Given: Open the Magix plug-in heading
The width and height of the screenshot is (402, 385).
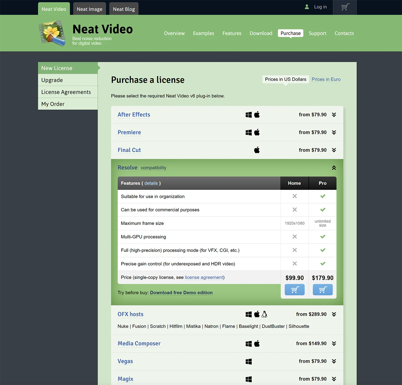Looking at the screenshot, I should [126, 379].
